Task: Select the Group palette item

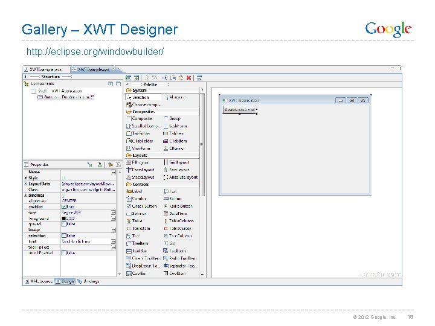Action: (172, 118)
